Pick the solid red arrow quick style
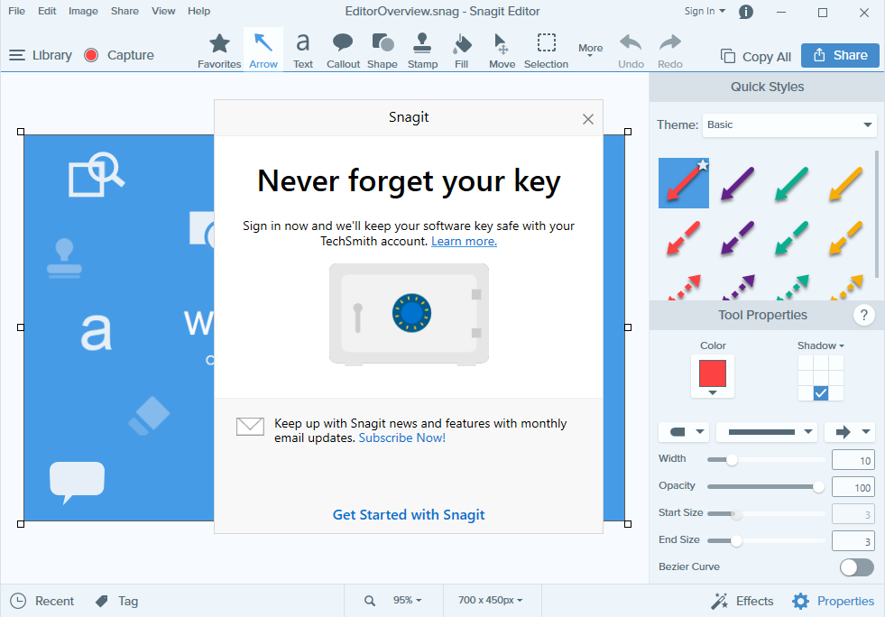 click(x=684, y=183)
